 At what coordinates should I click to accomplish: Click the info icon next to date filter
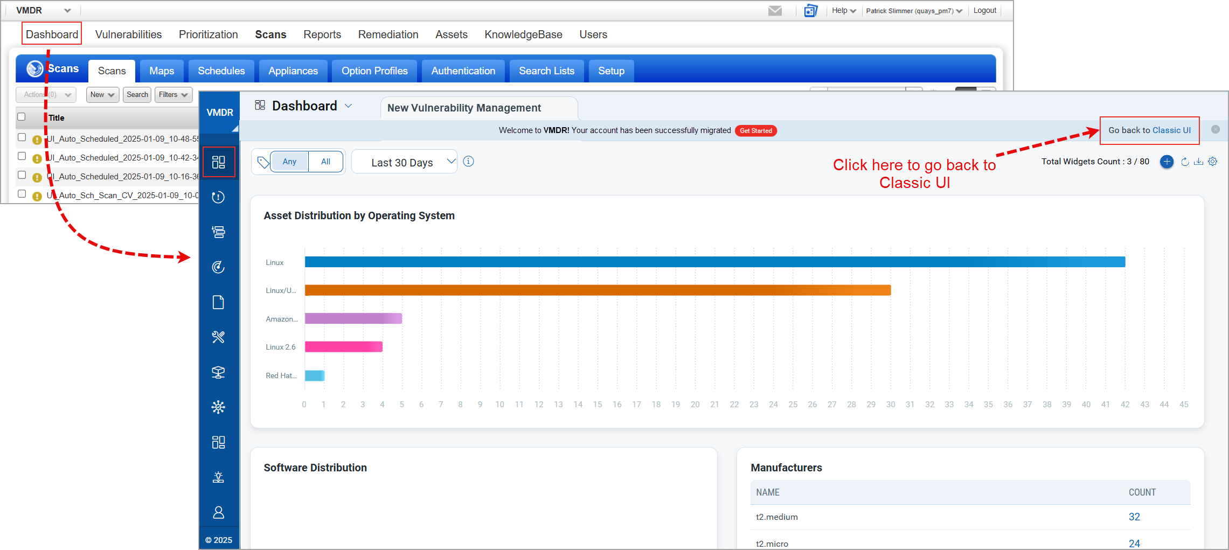[468, 161]
